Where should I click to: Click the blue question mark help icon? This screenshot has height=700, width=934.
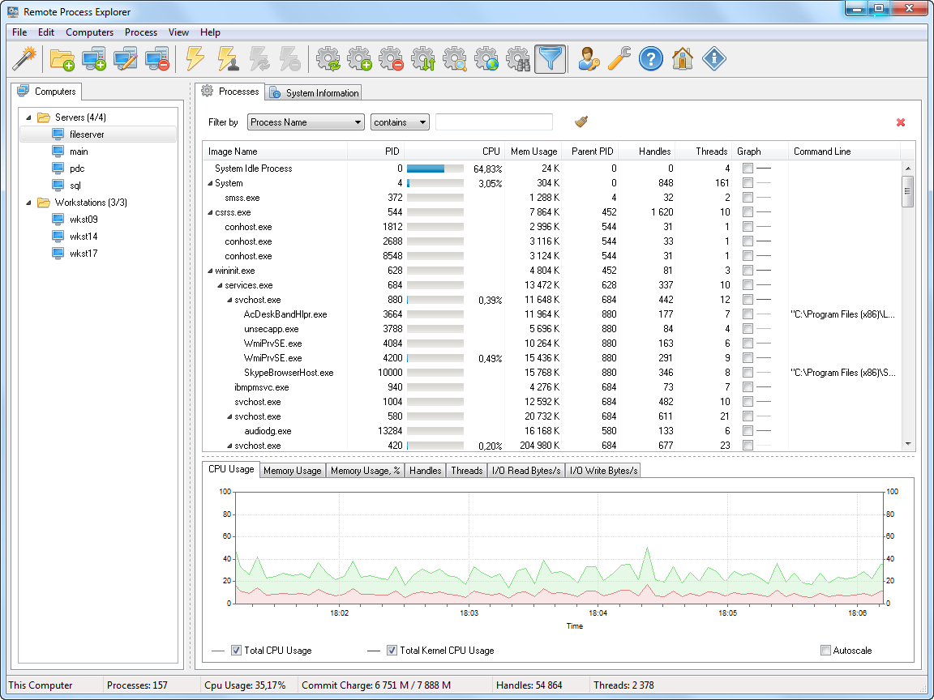click(650, 58)
